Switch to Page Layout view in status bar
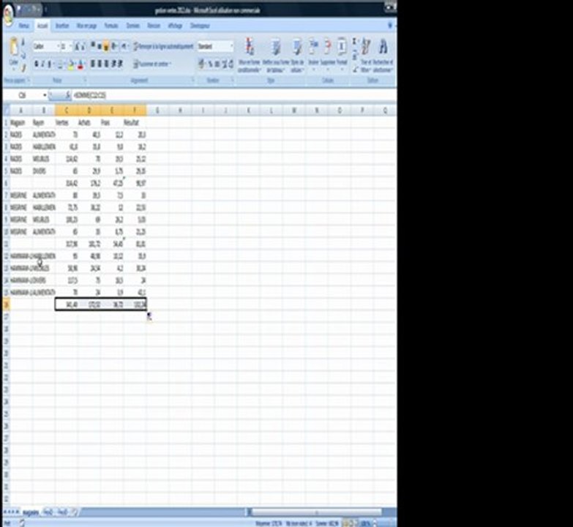Viewport: 573px width, 527px height. click(351, 523)
